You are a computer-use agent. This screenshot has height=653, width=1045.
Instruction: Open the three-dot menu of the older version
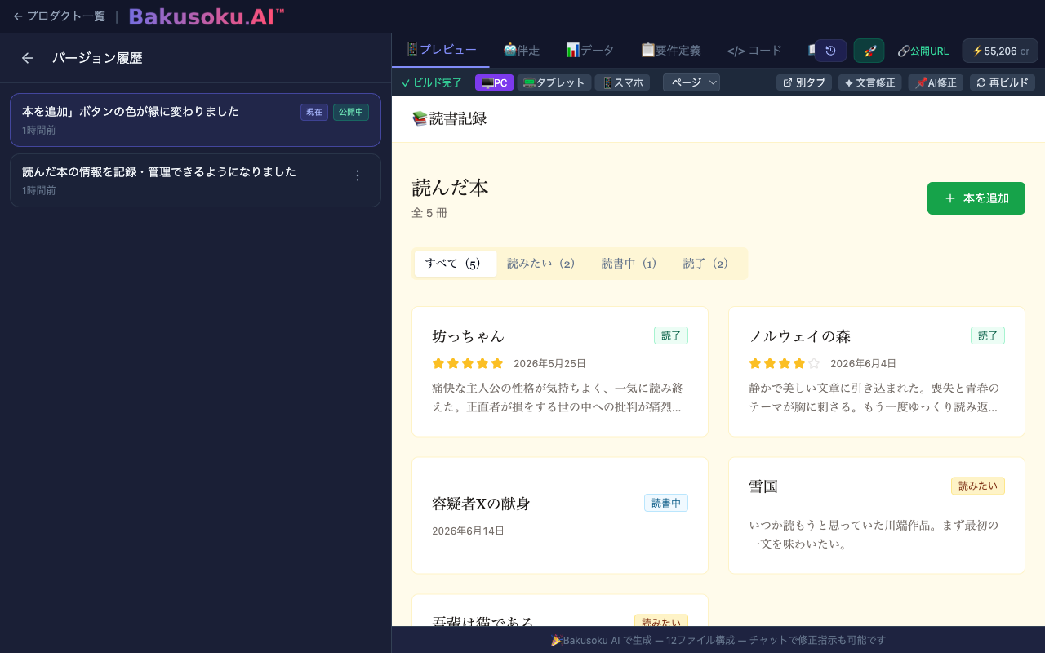pyautogui.click(x=357, y=175)
